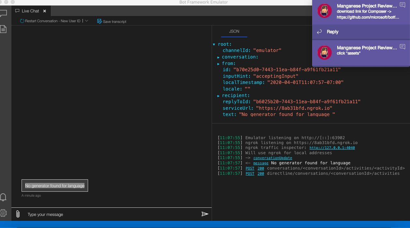Screen dimensions: 410x228
Task: Click 200 status link on conversations activities line
Action: click(261, 168)
